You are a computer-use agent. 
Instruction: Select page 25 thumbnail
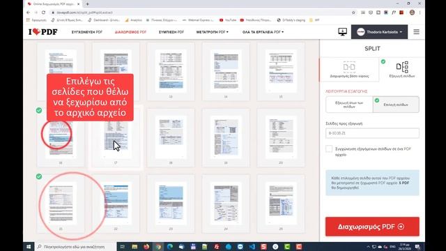pyautogui.click(x=281, y=204)
